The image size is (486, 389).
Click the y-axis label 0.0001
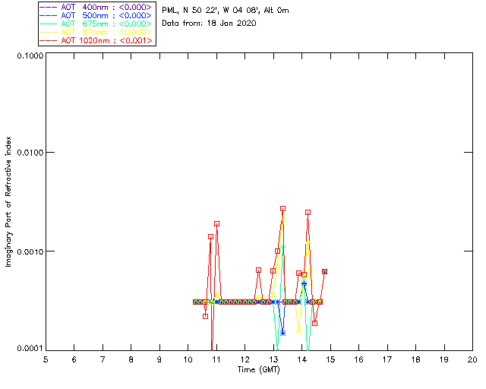click(x=30, y=349)
